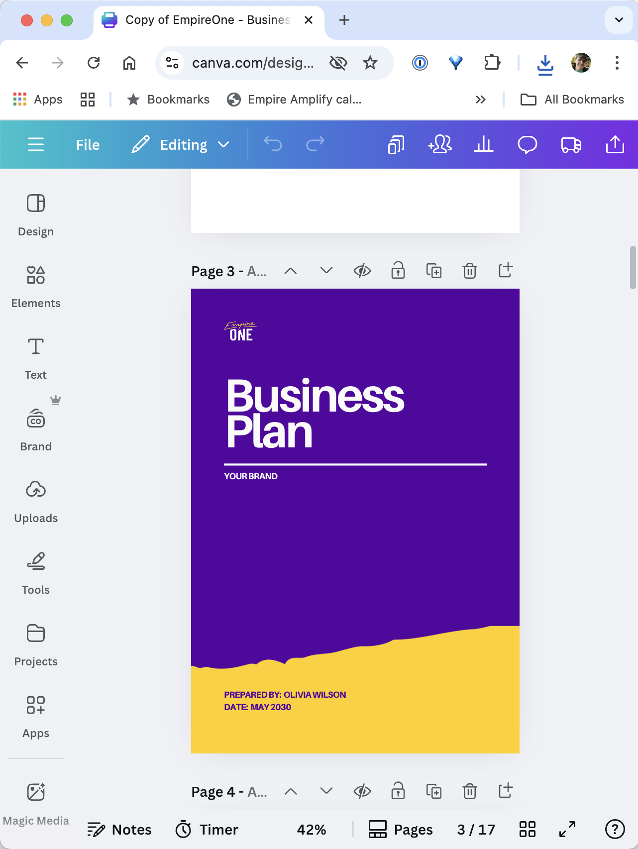Duplicate Page 3
The image size is (638, 849).
pos(434,271)
